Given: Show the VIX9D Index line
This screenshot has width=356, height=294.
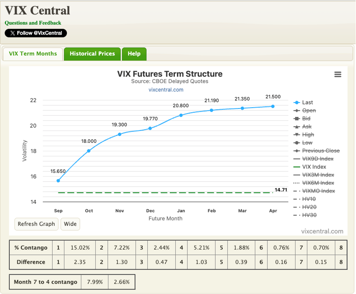Looking at the screenshot, I should coord(314,159).
